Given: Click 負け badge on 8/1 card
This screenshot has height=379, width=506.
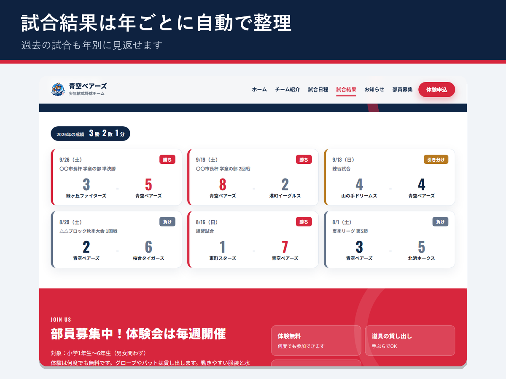Looking at the screenshot, I should tap(440, 222).
